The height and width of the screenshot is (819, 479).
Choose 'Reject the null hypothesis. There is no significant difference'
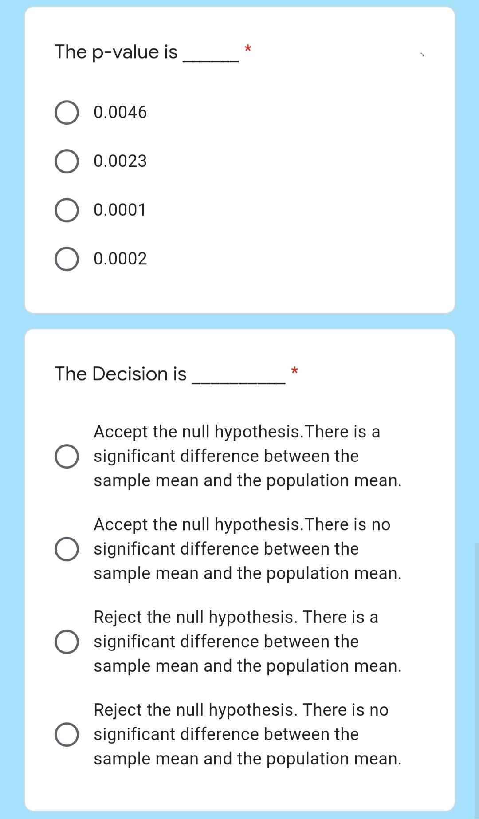[x=67, y=734]
